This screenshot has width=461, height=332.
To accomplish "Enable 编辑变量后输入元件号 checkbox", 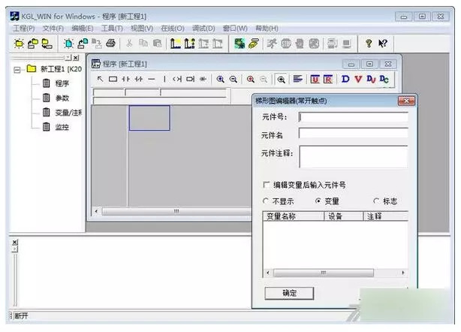I will click(x=267, y=185).
